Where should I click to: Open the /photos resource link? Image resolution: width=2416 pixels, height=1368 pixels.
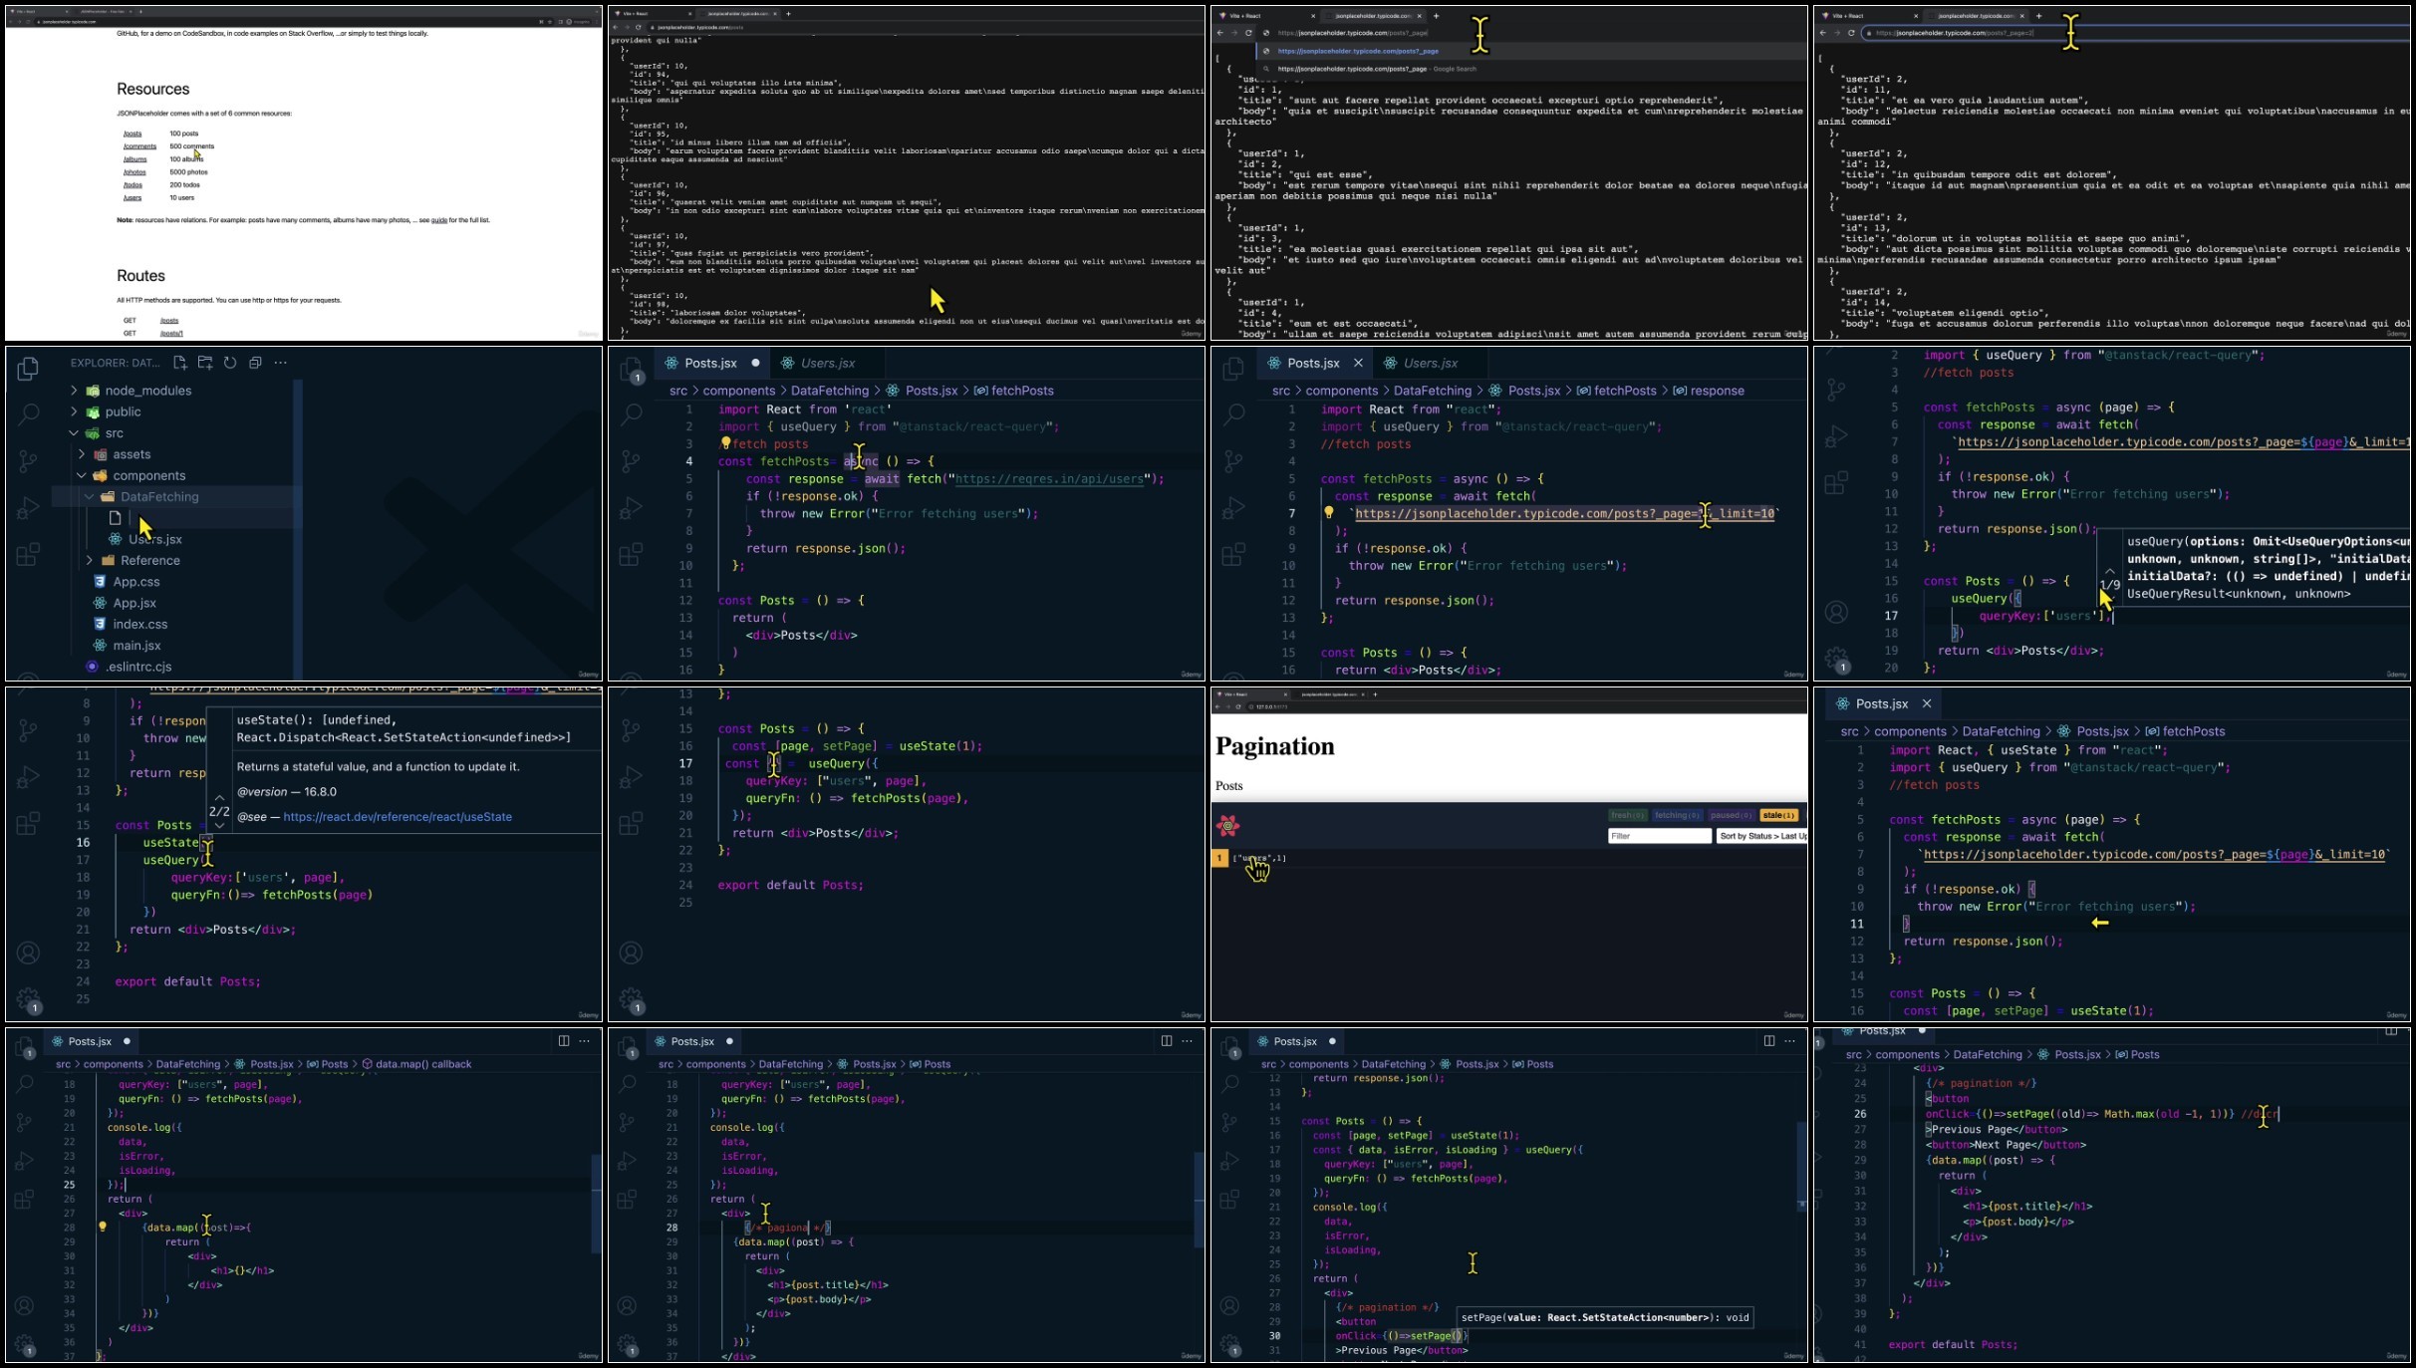tap(134, 172)
